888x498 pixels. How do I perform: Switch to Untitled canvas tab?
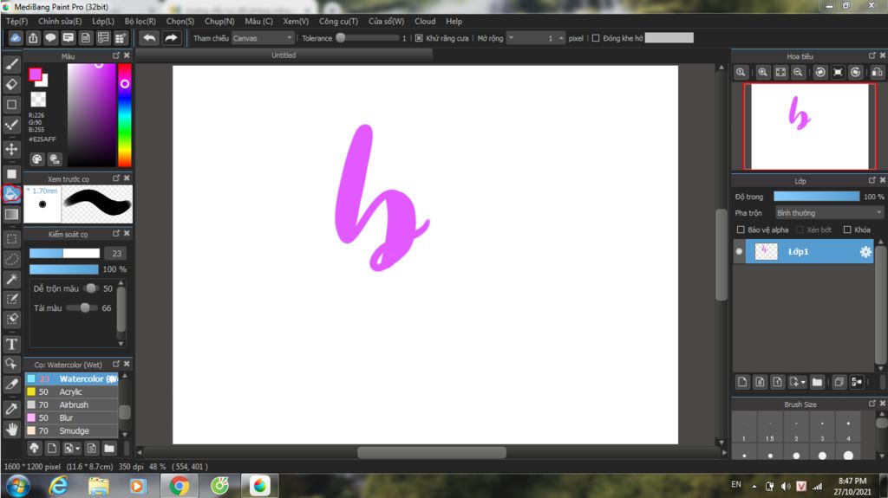pyautogui.click(x=284, y=55)
